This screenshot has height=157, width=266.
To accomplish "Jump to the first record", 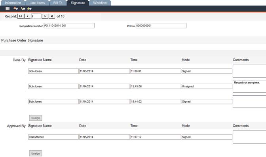I will tap(21, 16).
